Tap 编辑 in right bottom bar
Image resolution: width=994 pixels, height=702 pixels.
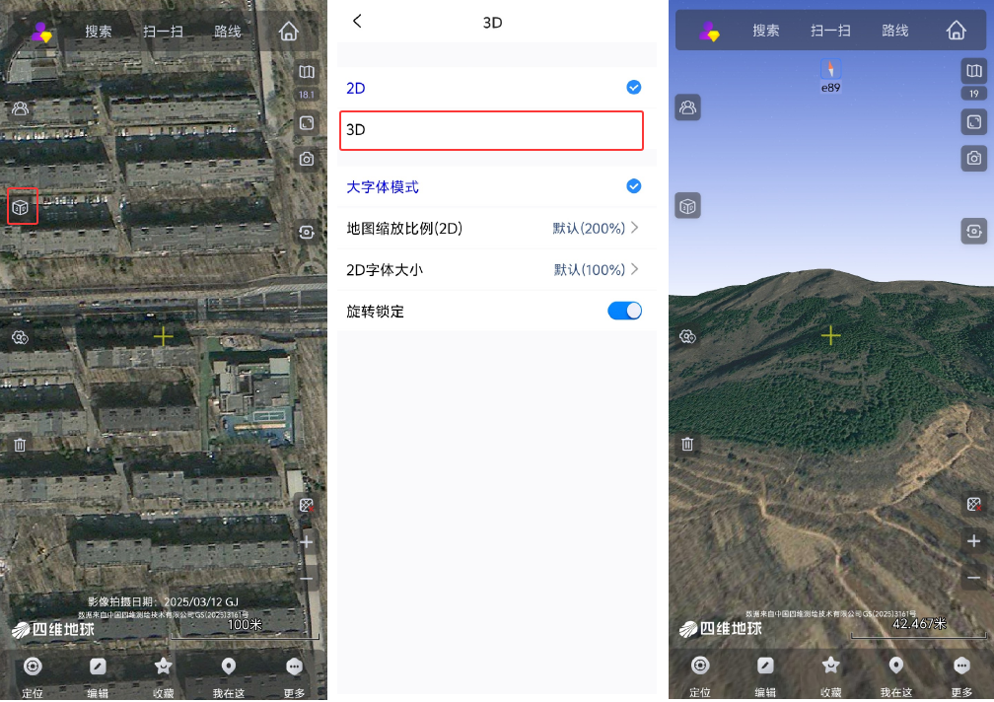coord(765,675)
